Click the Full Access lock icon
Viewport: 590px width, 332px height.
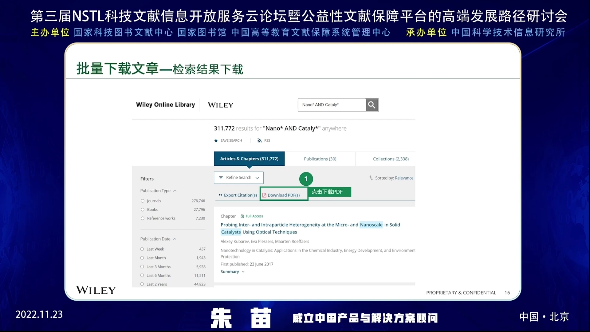coord(242,216)
